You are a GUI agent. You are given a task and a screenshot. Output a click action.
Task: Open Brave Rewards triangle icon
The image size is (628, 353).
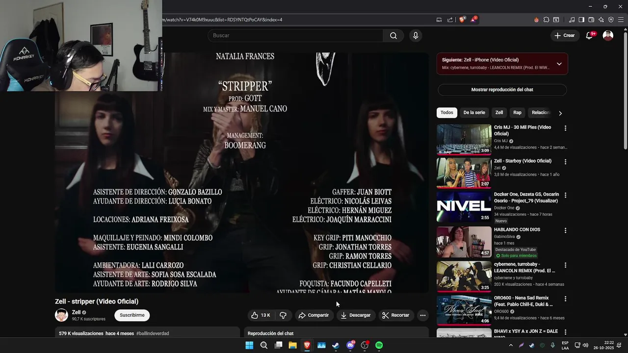coord(473,20)
